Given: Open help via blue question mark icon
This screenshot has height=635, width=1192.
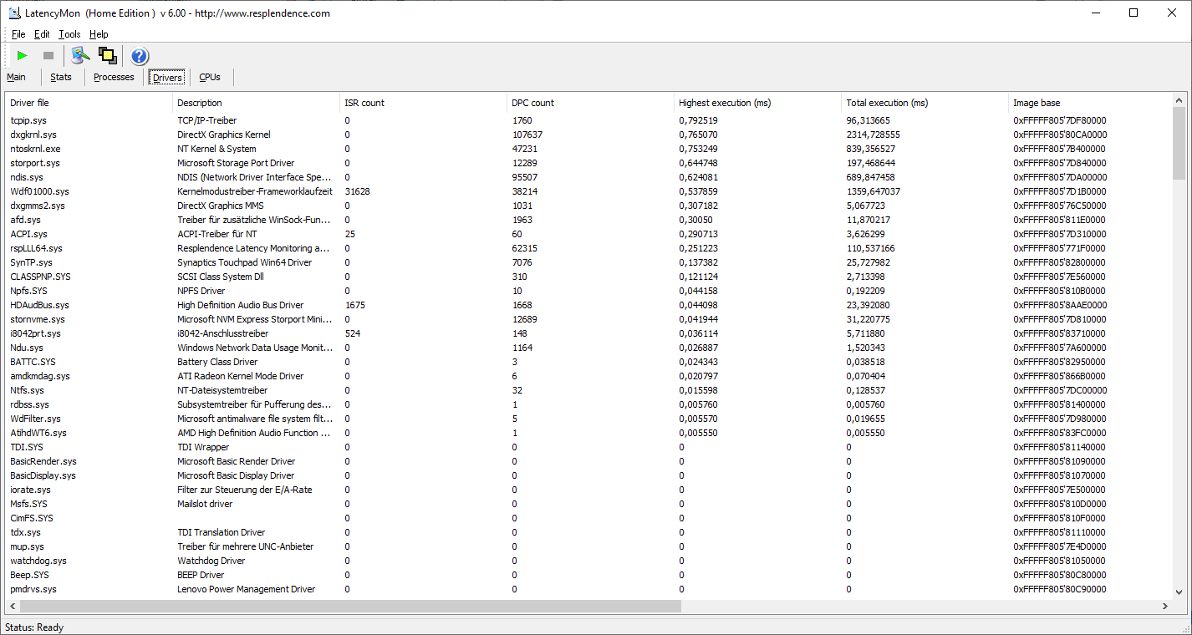Looking at the screenshot, I should click(x=139, y=56).
